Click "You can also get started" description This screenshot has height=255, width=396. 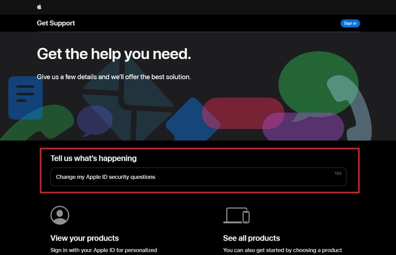[282, 250]
